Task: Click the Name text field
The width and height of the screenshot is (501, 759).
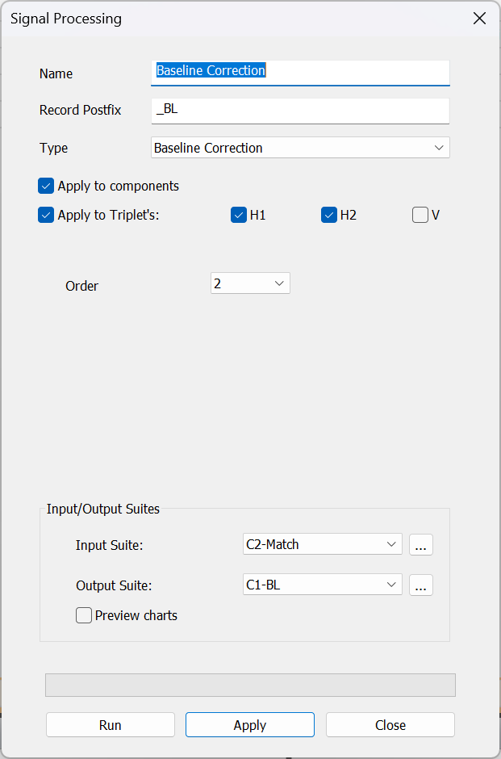Action: coord(300,71)
